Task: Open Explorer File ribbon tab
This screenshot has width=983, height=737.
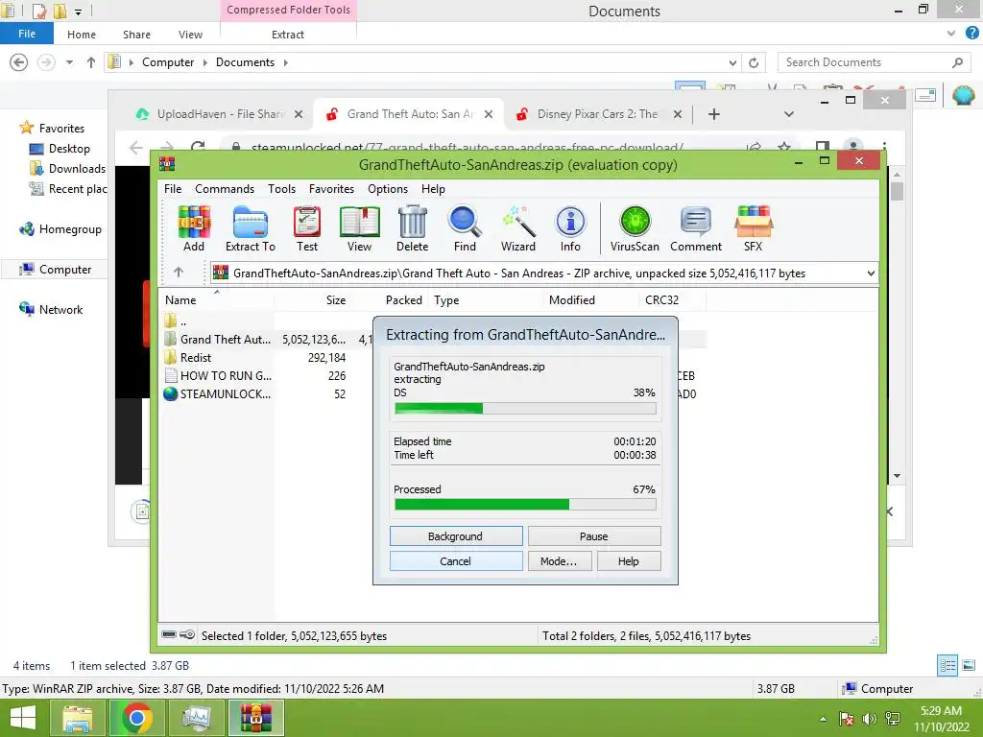Action: [26, 34]
